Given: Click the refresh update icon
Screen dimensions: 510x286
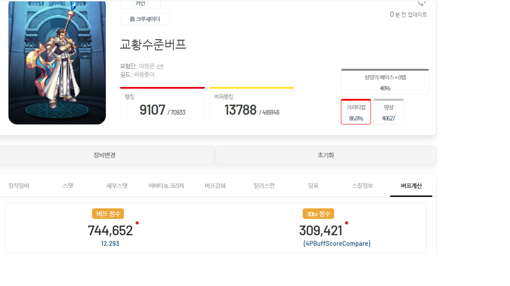Looking at the screenshot, I should point(421,4).
